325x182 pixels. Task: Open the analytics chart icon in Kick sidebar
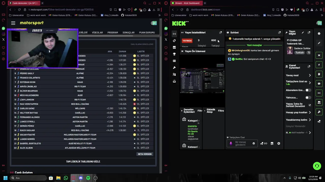174,47
